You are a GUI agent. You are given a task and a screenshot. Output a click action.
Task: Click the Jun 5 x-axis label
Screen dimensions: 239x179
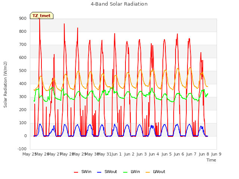click(167, 154)
